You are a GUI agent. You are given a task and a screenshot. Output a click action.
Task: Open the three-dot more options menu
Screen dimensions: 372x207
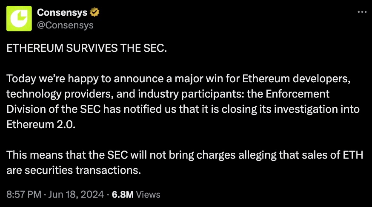click(361, 12)
